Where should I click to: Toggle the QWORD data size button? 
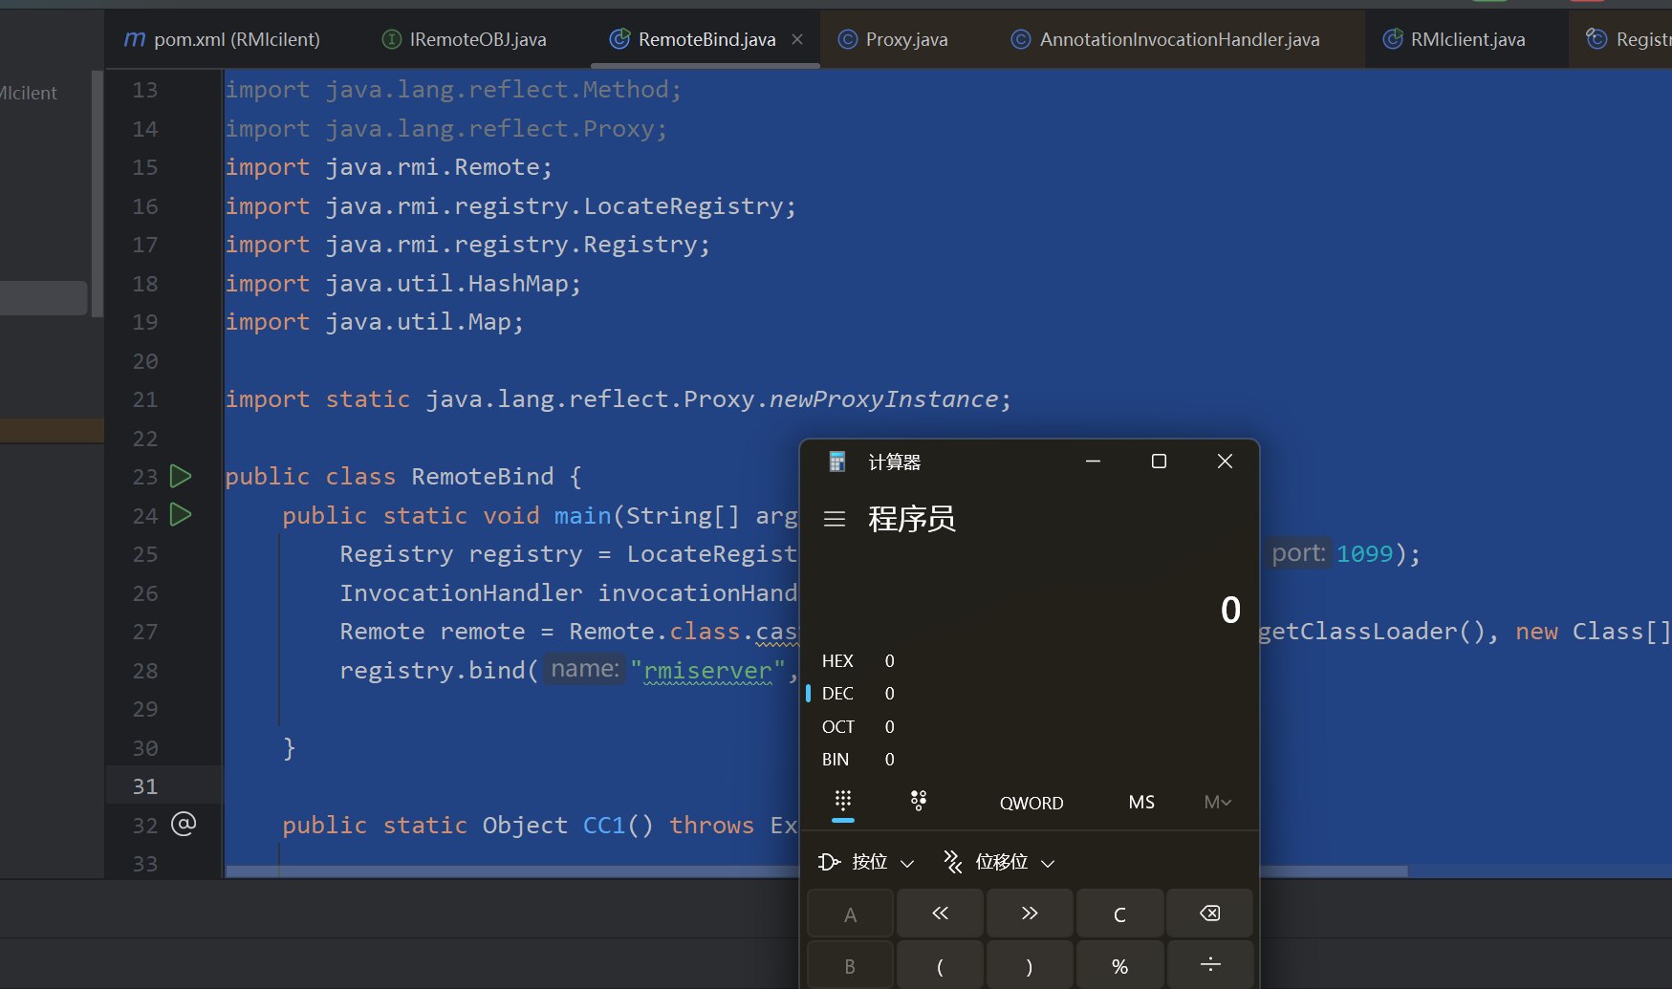pos(1031,803)
